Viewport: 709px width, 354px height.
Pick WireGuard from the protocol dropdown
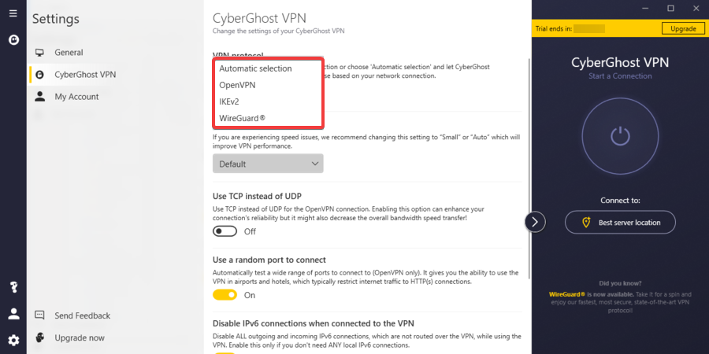242,118
